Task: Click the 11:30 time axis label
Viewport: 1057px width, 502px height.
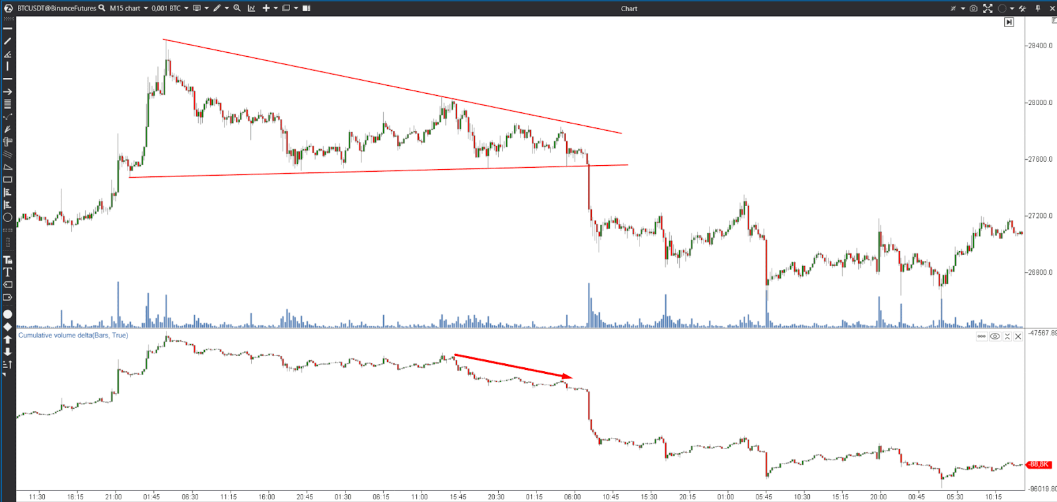Action: pyautogui.click(x=37, y=497)
